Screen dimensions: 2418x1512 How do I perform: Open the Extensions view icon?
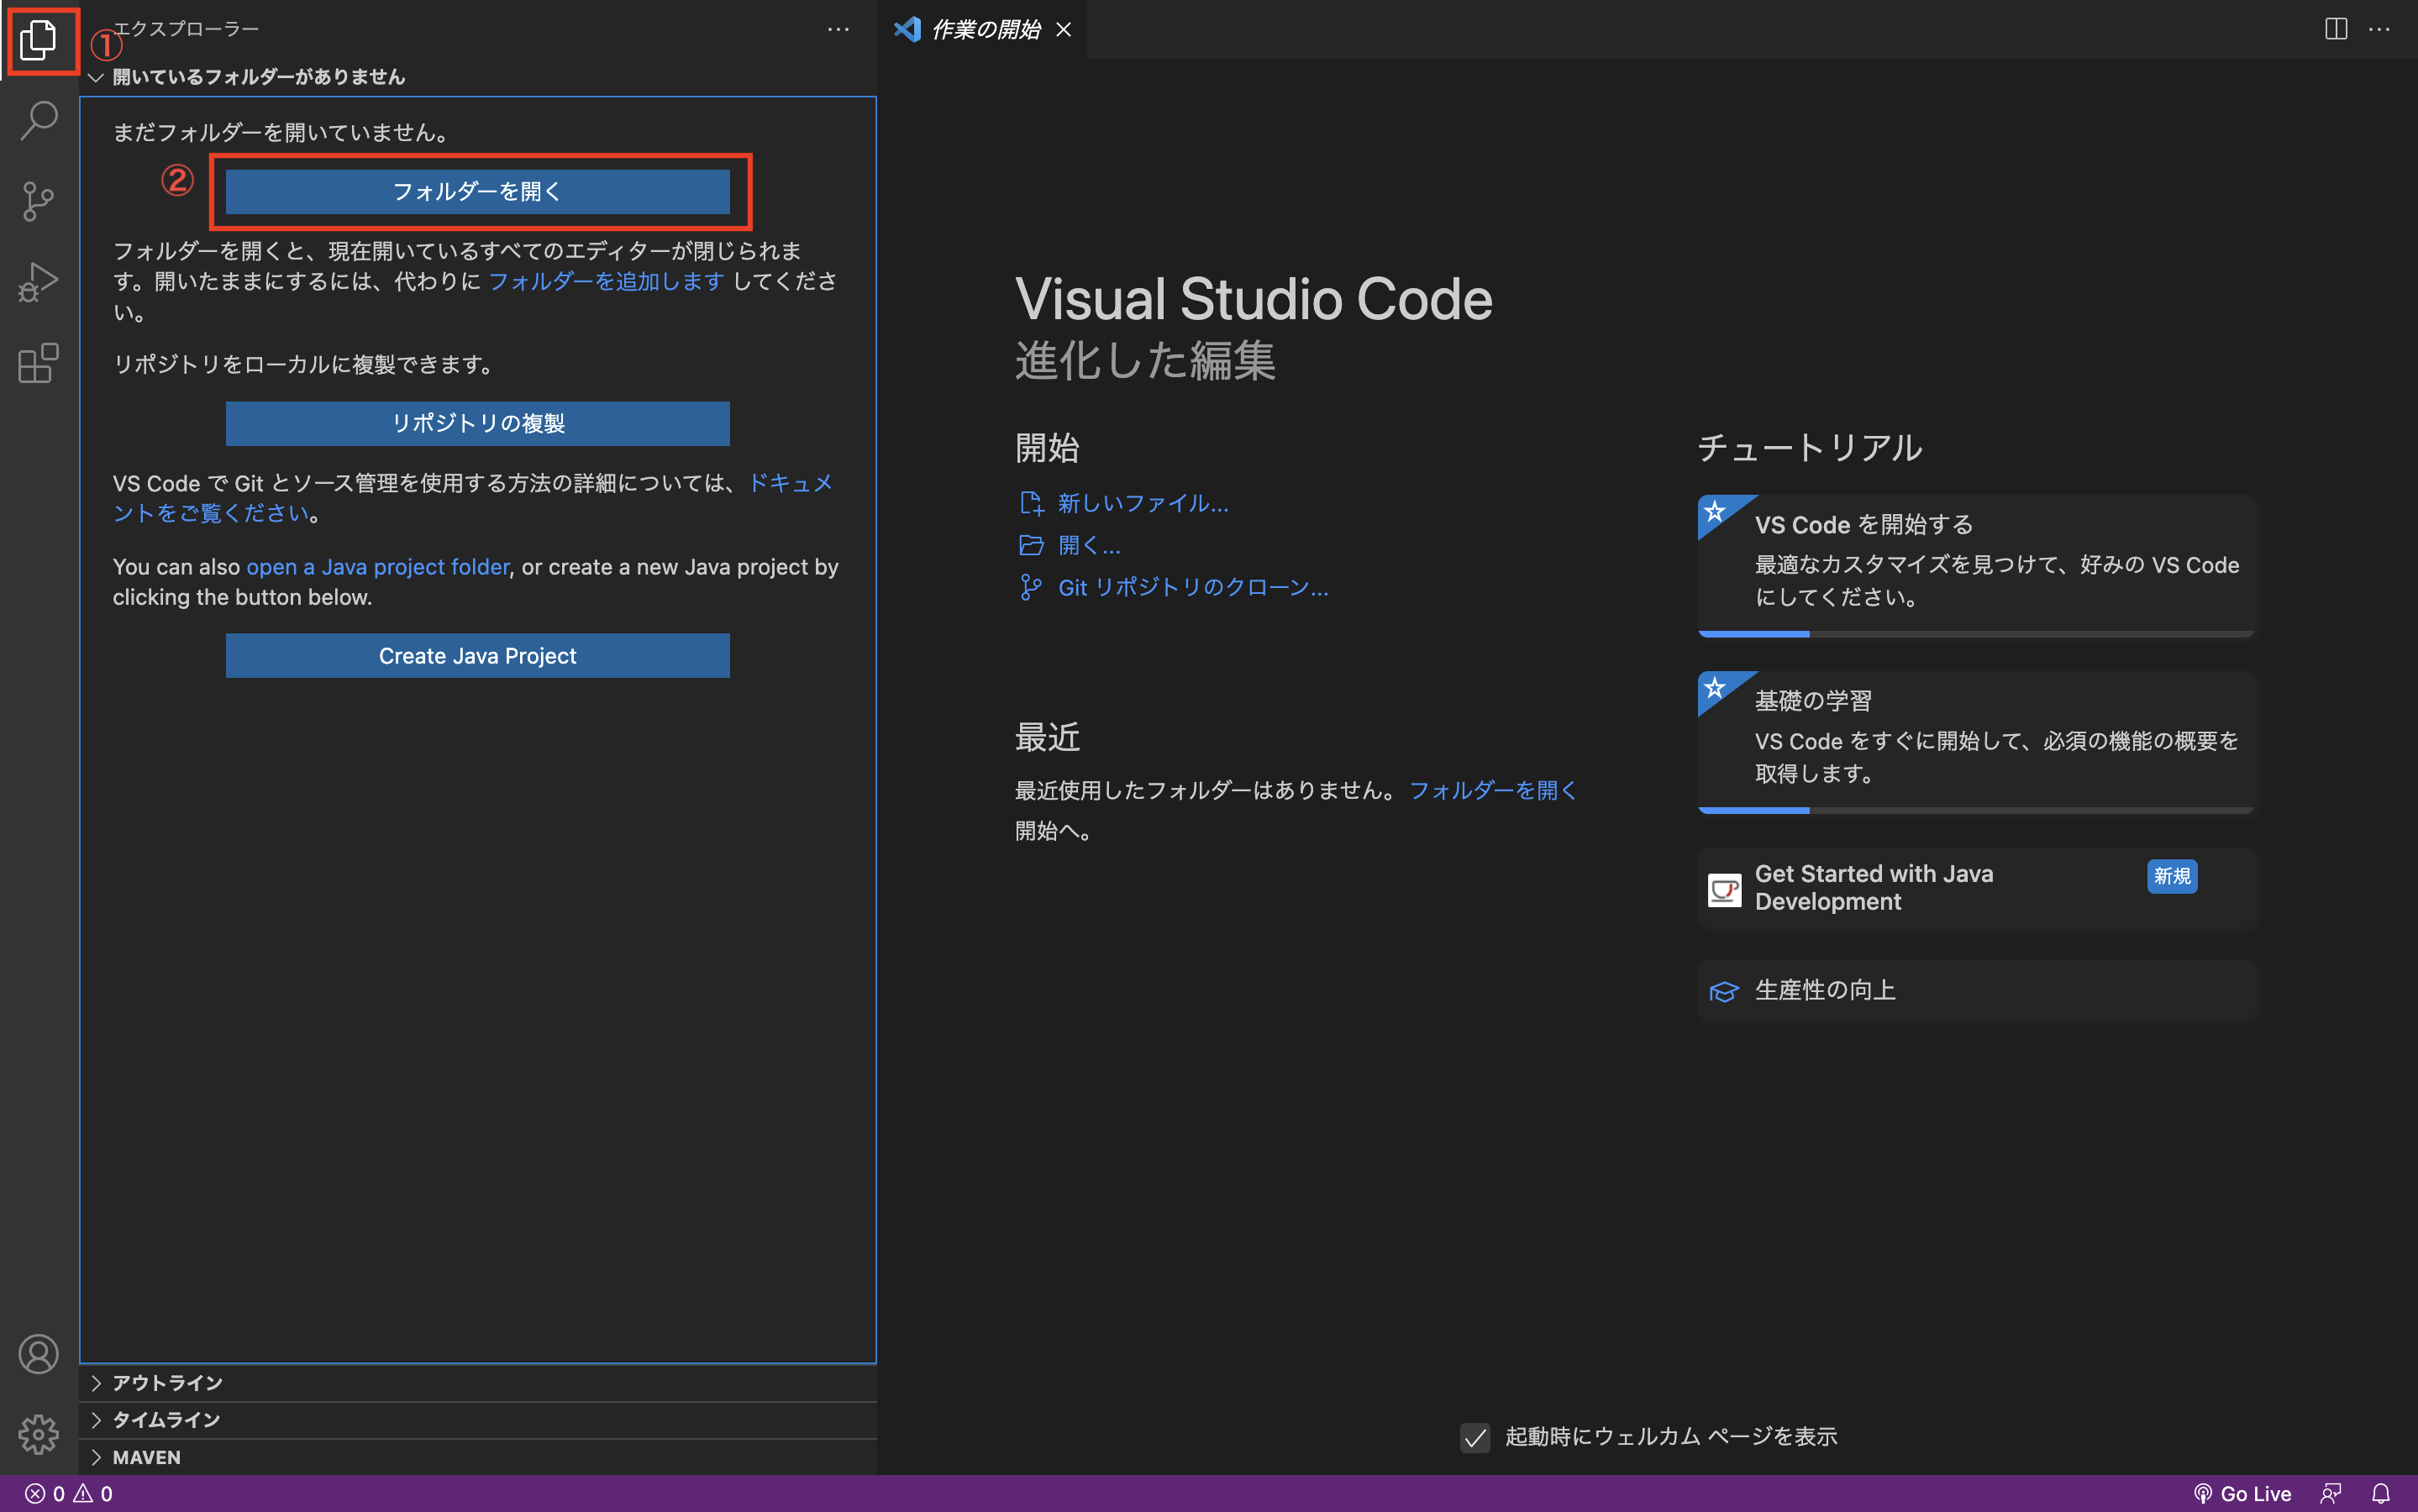(38, 363)
